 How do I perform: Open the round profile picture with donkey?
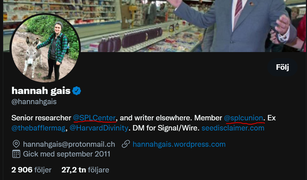45,48
